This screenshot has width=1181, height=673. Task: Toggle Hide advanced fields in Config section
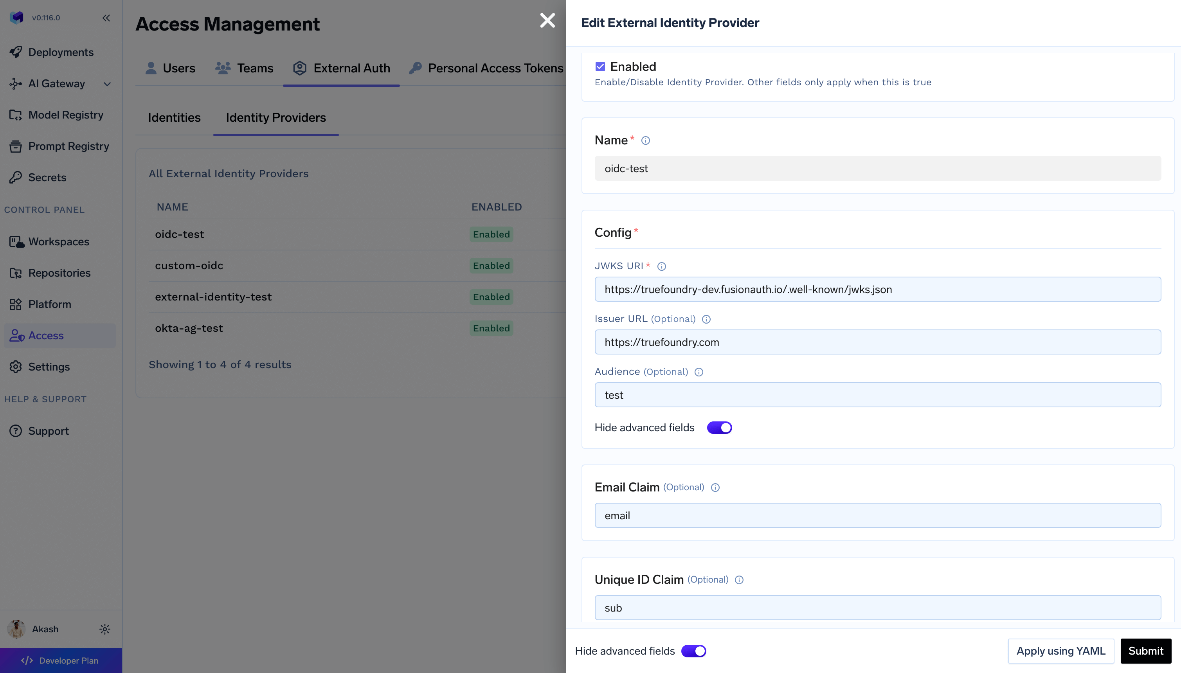pyautogui.click(x=719, y=428)
